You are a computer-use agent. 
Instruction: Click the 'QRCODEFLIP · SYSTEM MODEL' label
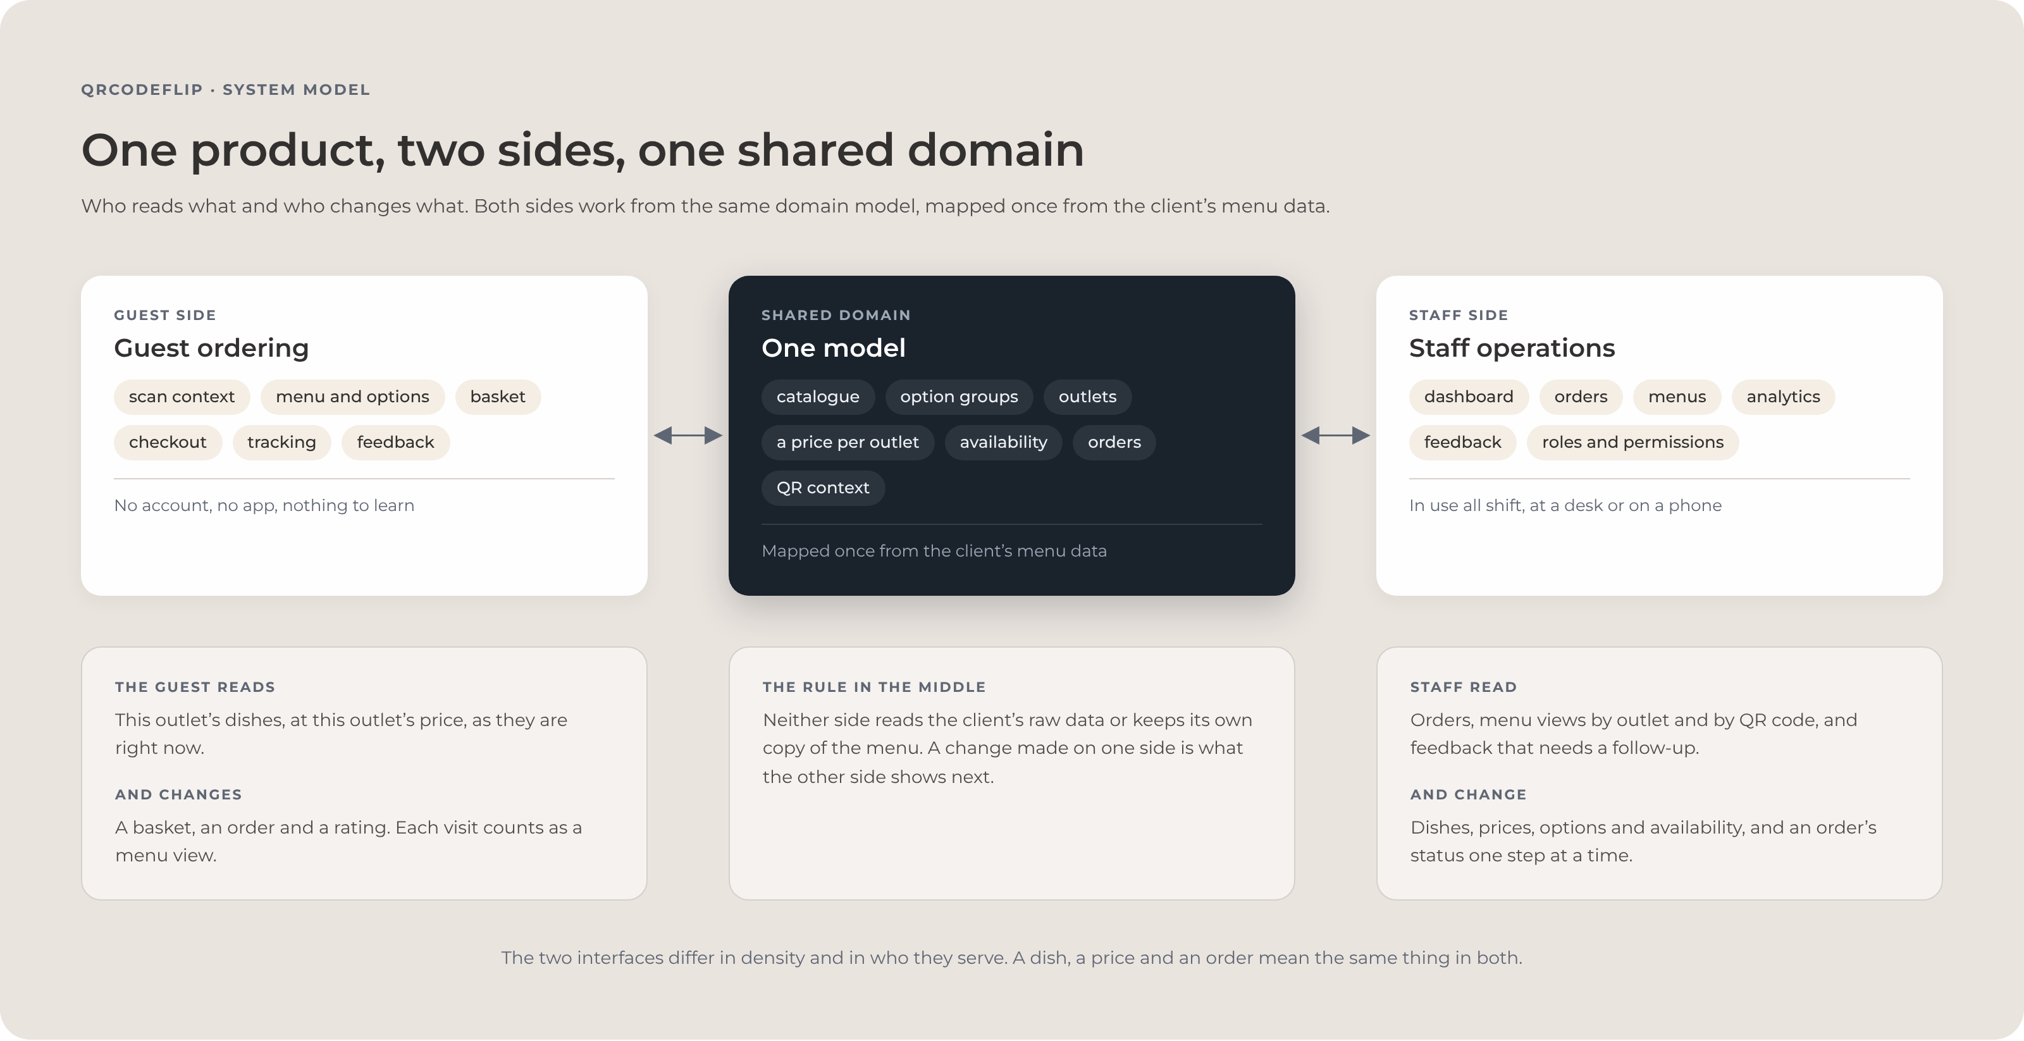(226, 90)
